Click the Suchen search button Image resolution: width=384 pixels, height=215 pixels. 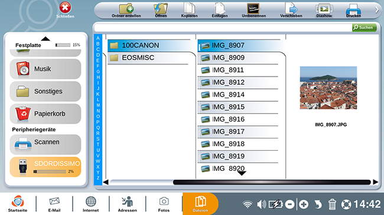coord(364,27)
